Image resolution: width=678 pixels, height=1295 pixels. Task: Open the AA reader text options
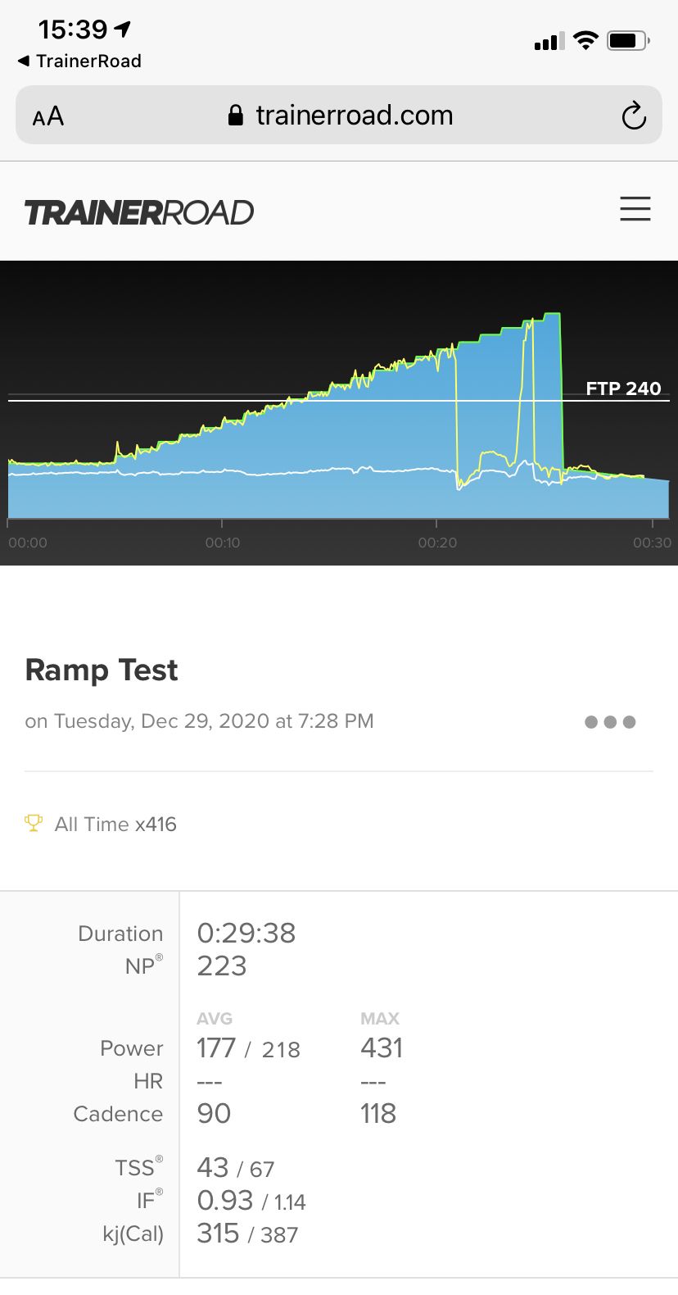[x=48, y=116]
